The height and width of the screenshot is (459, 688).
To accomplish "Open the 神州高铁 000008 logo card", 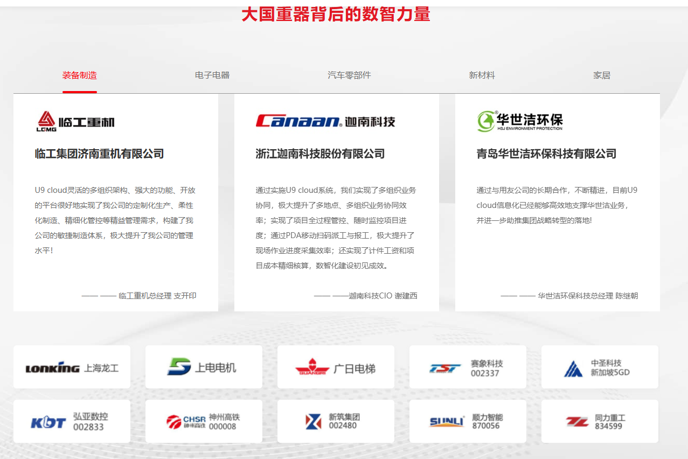I will point(204,422).
